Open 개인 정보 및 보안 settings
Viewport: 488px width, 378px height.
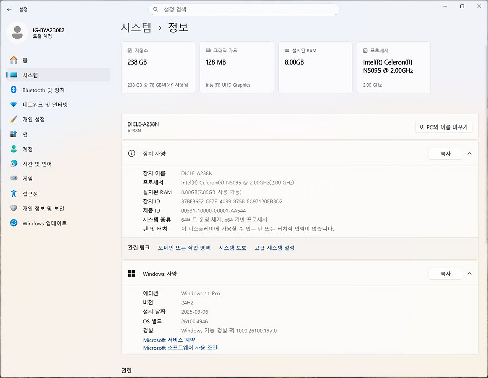click(x=58, y=208)
